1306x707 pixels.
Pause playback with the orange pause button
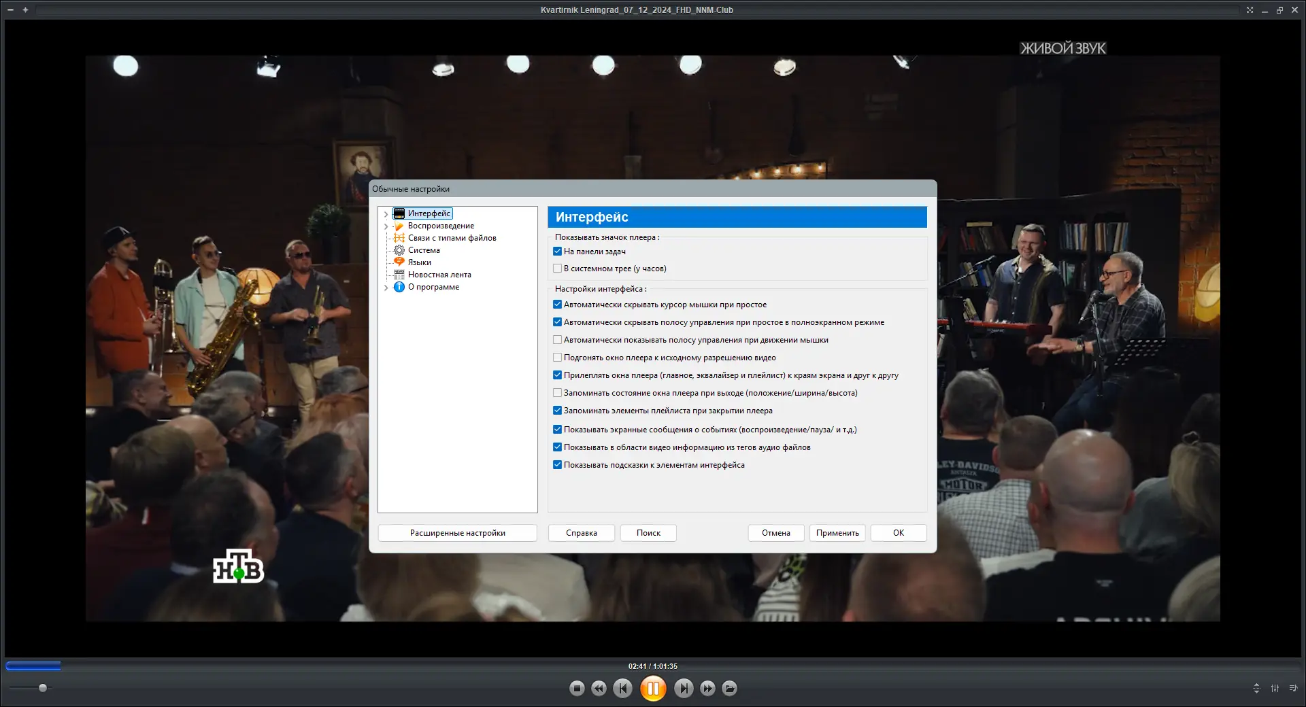coord(653,688)
